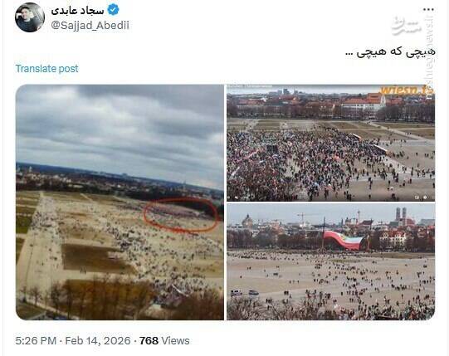Viewport: 449px width, 356px height.
Task: Open the bottom-right photo with the flag
Action: 331,261
